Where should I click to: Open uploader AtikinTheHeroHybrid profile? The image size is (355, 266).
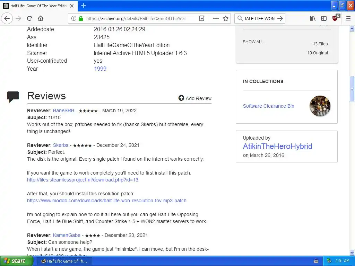[x=278, y=147]
